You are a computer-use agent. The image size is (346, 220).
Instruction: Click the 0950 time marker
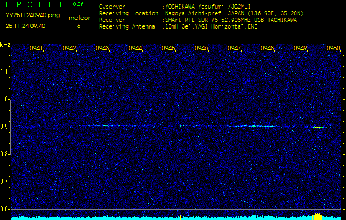click(333, 48)
